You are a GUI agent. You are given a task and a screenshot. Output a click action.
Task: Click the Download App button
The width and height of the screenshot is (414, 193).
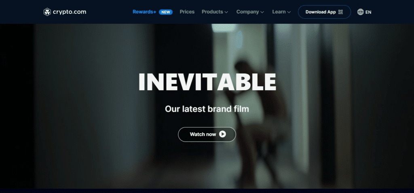coord(324,12)
